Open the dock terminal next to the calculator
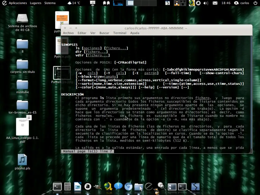260x195 pixels. 57,187
